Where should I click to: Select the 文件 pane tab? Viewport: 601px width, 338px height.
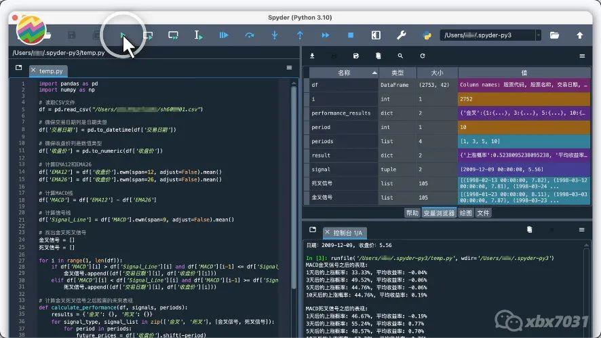483,212
